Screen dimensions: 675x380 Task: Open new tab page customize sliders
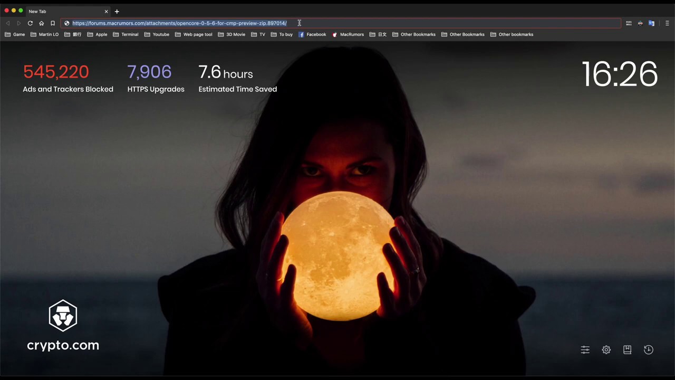tap(585, 349)
